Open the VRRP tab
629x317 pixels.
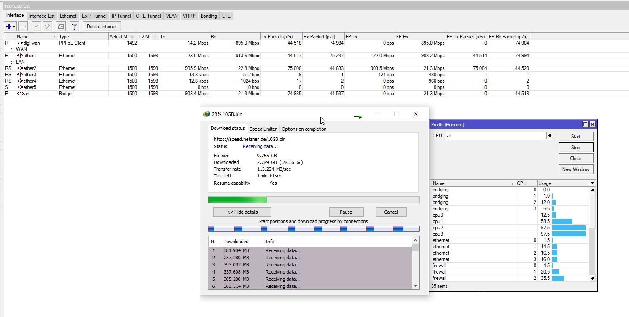pyautogui.click(x=189, y=16)
